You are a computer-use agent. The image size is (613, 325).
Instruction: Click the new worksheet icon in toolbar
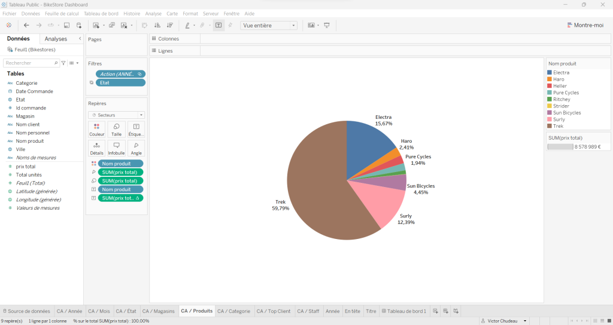pyautogui.click(x=96, y=25)
